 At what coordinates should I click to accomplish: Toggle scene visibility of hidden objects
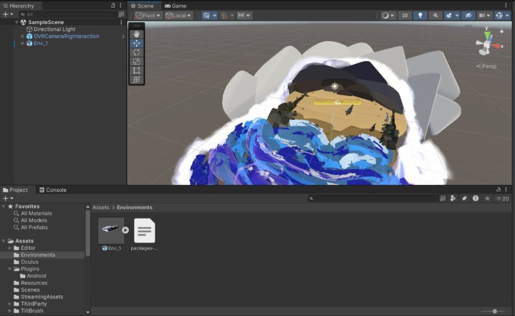point(468,16)
